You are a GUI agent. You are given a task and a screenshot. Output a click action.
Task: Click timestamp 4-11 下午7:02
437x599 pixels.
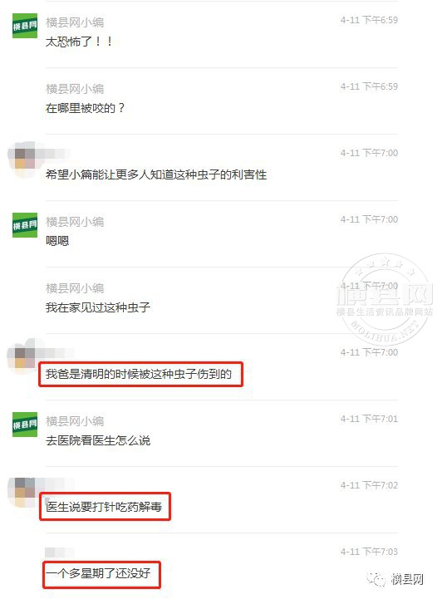point(369,485)
